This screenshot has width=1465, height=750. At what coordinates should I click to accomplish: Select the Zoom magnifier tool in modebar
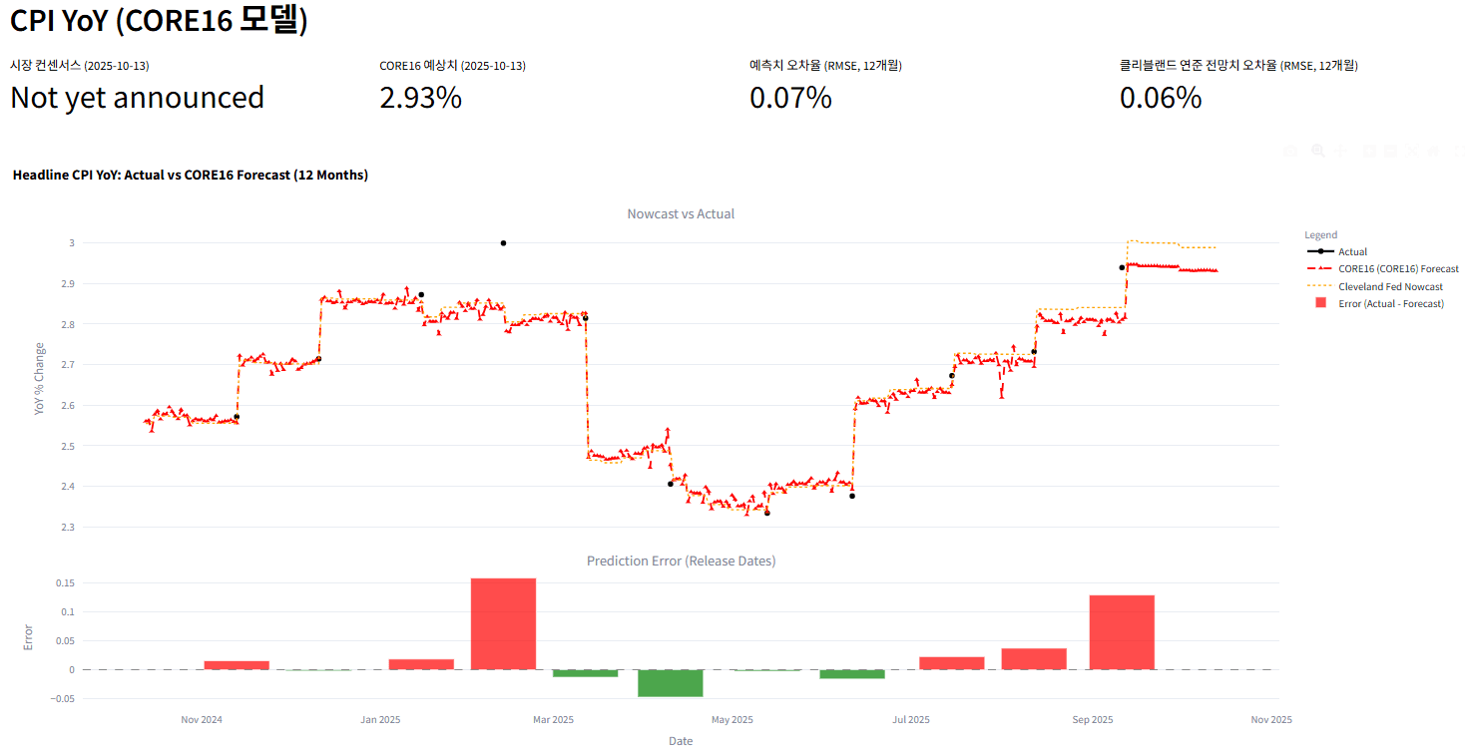1318,151
